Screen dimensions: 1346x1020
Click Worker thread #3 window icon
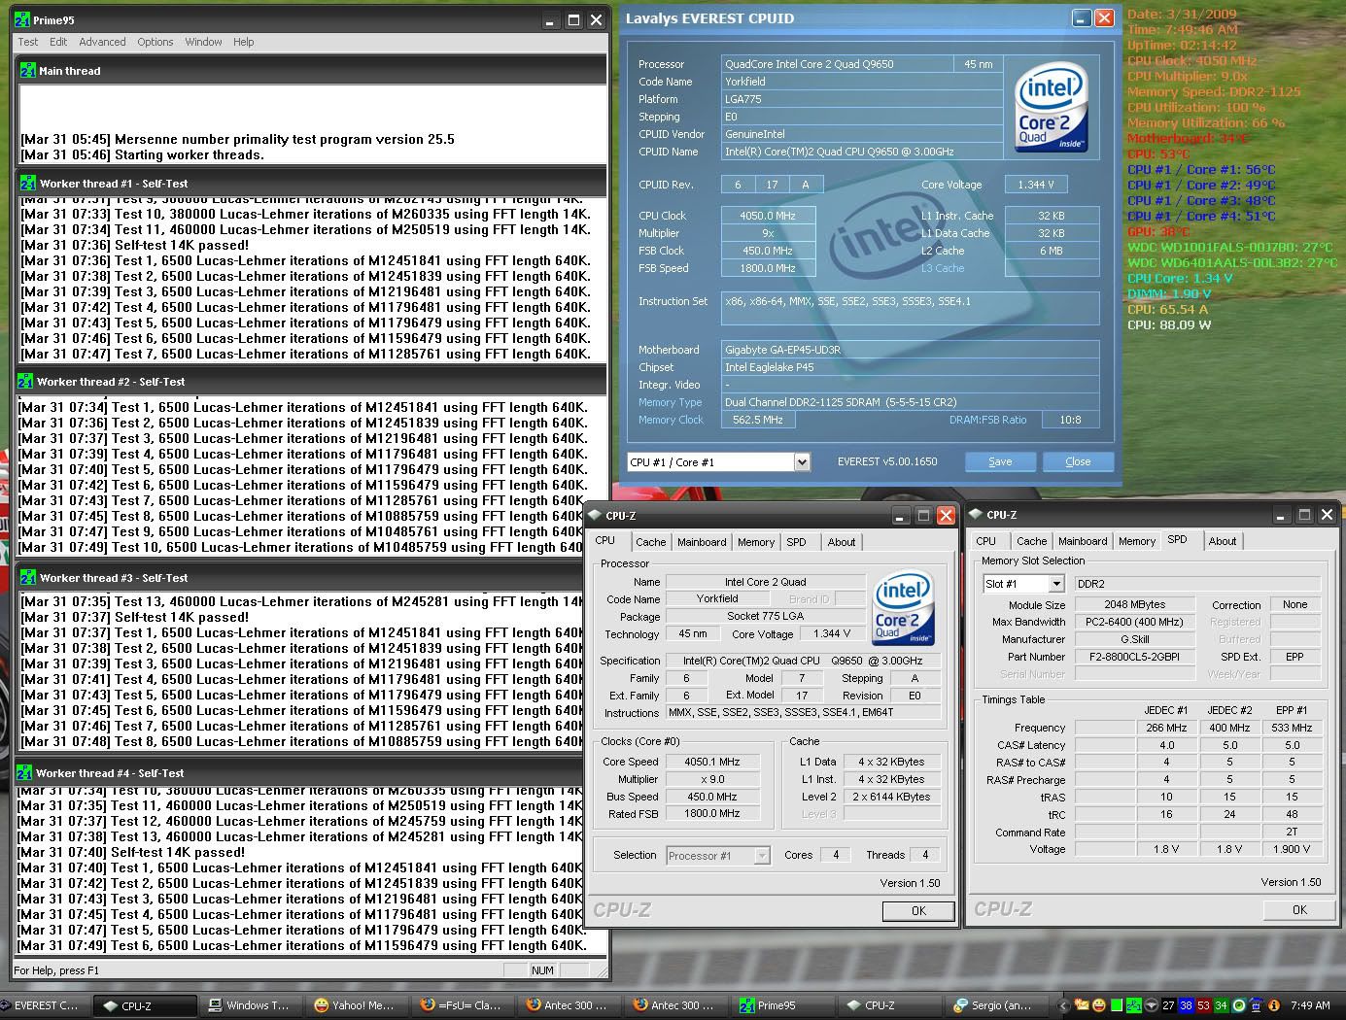[x=28, y=577]
